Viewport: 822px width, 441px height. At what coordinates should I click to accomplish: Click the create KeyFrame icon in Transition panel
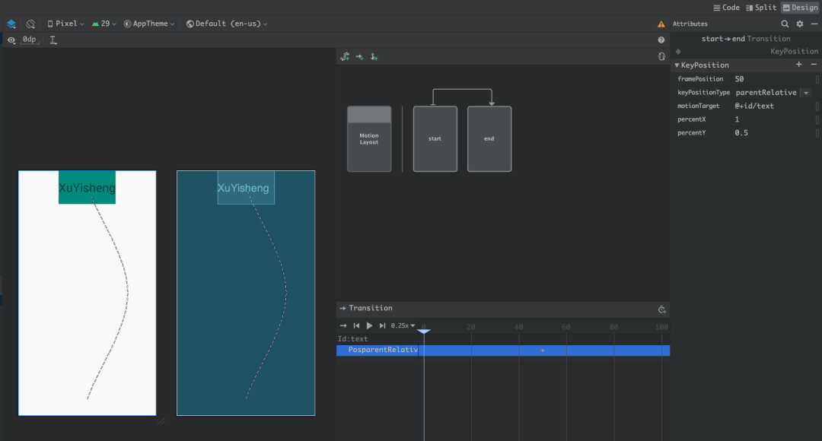point(661,309)
